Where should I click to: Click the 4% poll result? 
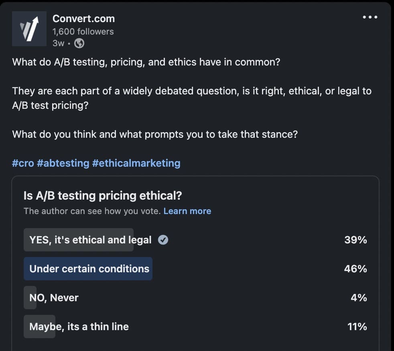pyautogui.click(x=358, y=298)
